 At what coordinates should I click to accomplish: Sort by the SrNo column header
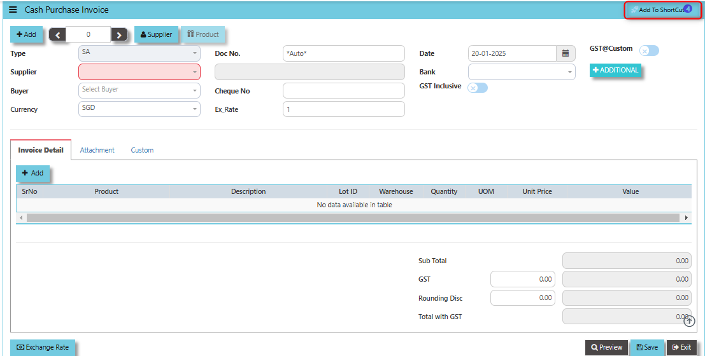(30, 191)
